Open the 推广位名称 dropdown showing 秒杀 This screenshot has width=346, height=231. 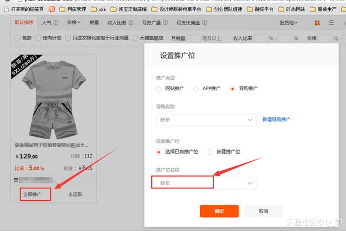point(207,183)
